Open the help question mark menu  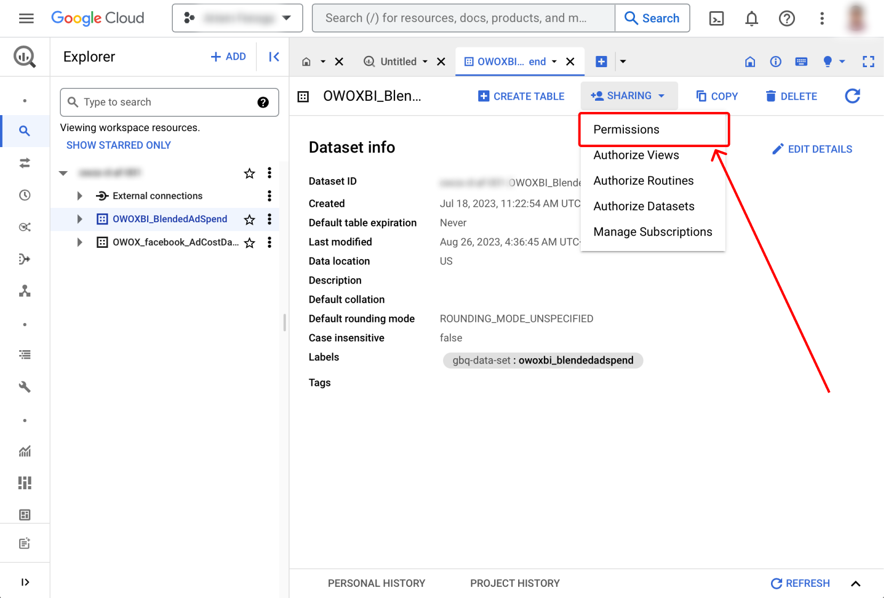[787, 19]
